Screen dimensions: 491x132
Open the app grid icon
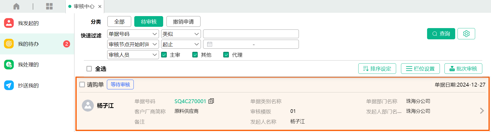pos(49,6)
